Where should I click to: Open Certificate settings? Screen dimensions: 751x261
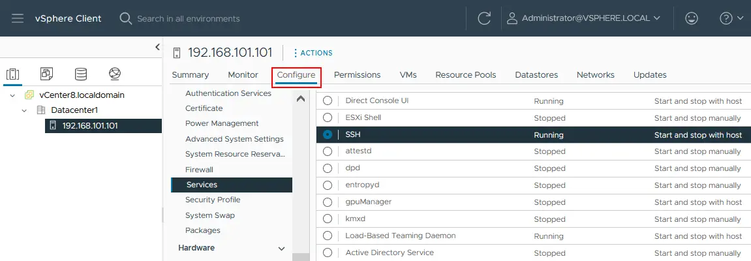pyautogui.click(x=204, y=108)
